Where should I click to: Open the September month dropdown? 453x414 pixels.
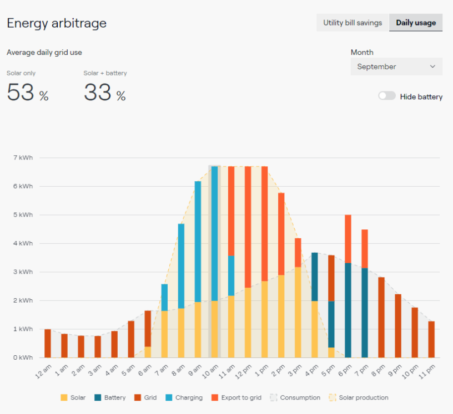pos(396,67)
